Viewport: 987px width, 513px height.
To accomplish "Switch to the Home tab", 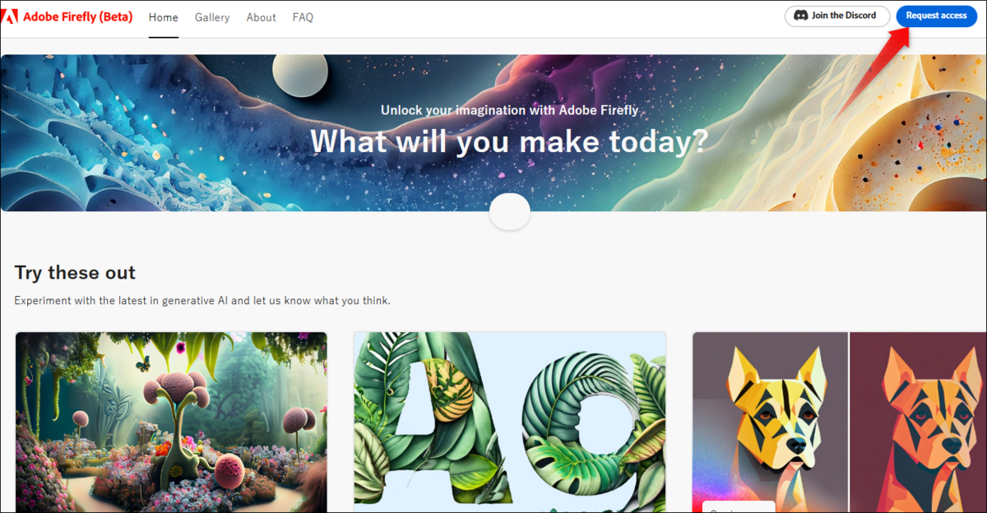I will coord(164,17).
